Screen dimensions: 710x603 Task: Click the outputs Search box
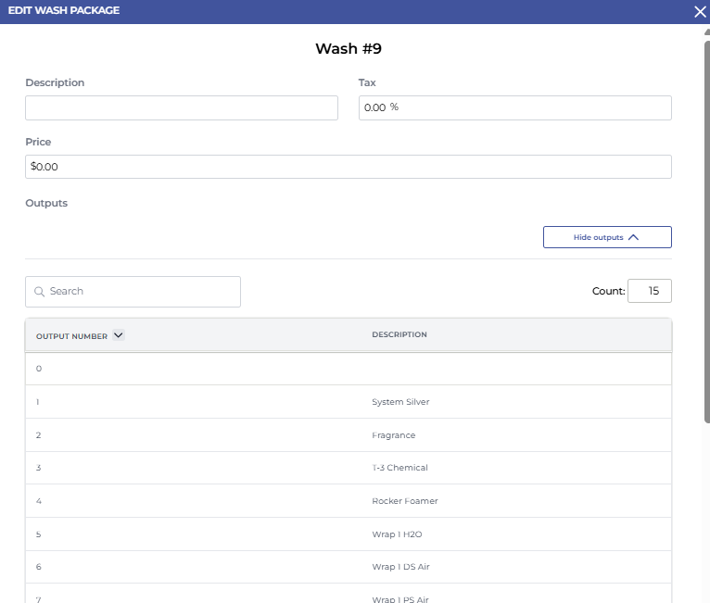click(x=139, y=292)
